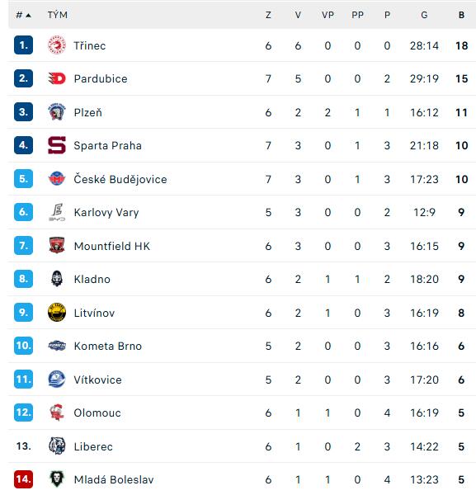The height and width of the screenshot is (495, 476).
Task: Click the České Budějovice team logo
Action: 57,179
